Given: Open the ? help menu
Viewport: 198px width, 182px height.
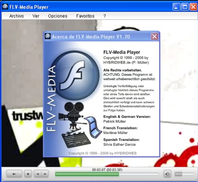Looking at the screenshot, I should point(105,16).
